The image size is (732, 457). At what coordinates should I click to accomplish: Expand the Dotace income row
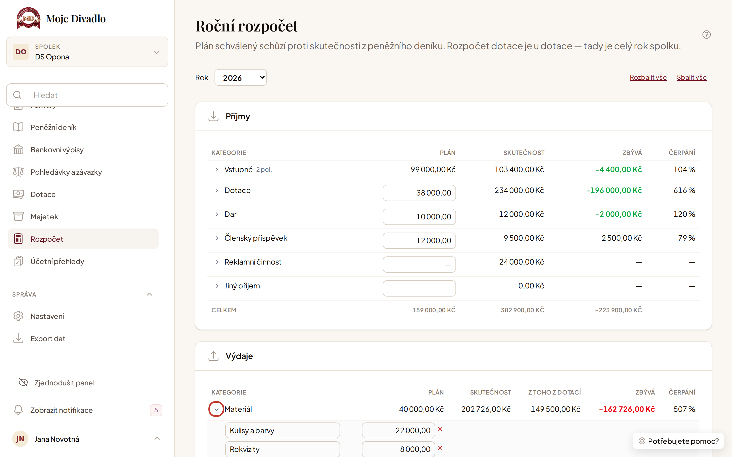pos(217,190)
